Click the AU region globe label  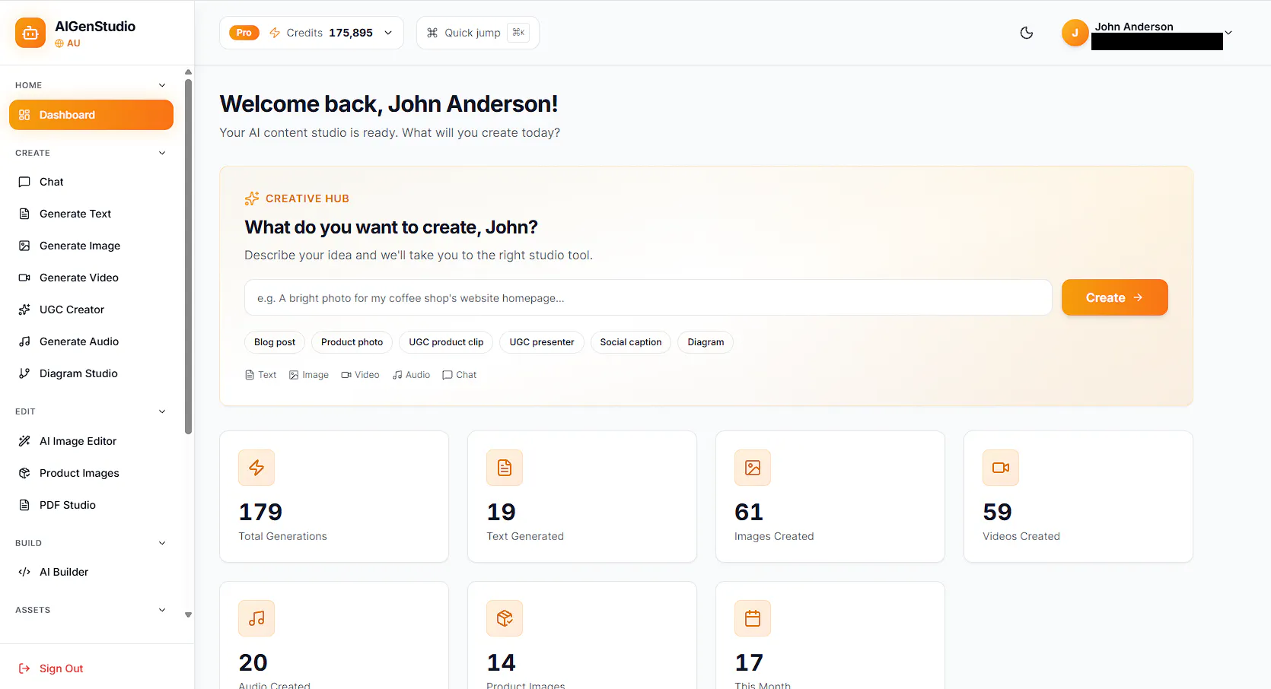(x=68, y=43)
